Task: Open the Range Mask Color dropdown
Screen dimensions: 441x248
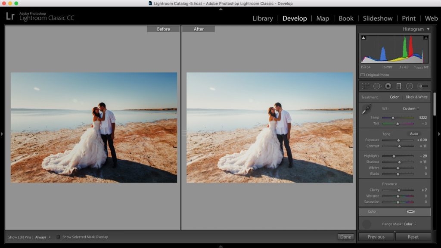Action: click(x=410, y=224)
